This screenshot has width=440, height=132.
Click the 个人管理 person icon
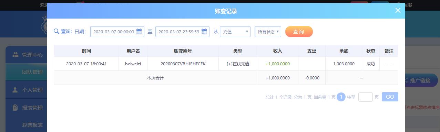[15, 90]
